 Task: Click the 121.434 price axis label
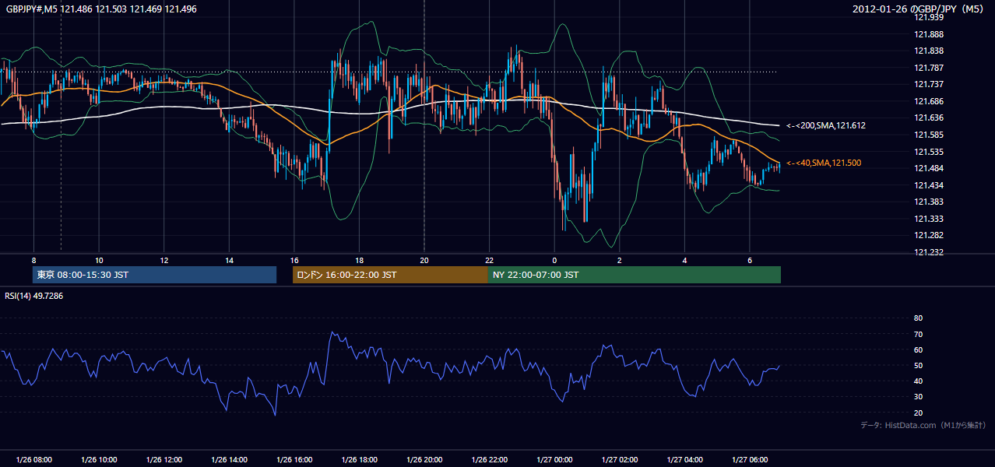[929, 185]
